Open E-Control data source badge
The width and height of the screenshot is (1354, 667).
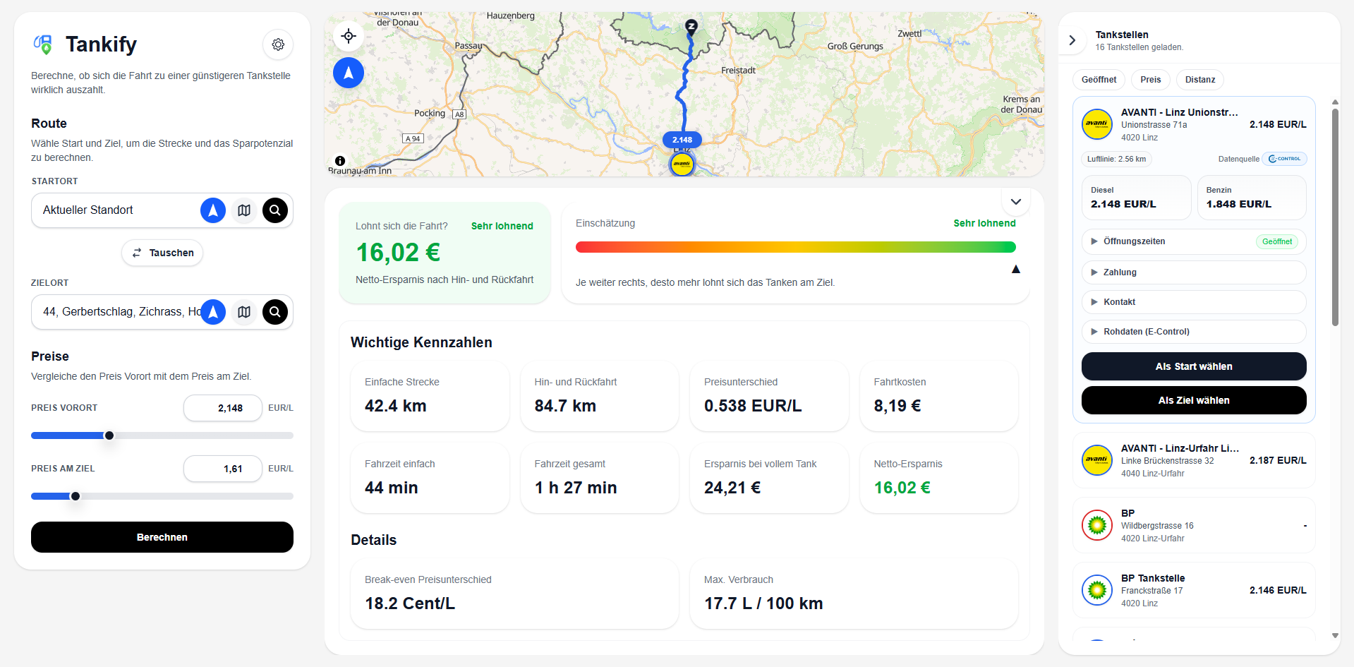(1284, 159)
